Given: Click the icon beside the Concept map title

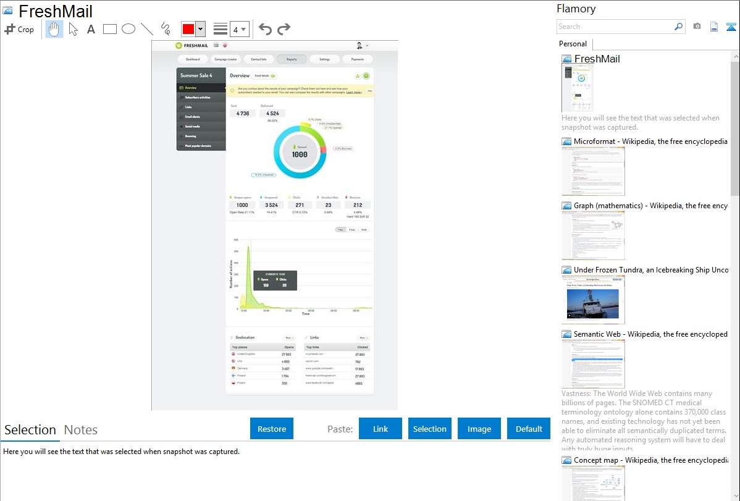Looking at the screenshot, I should point(566,460).
